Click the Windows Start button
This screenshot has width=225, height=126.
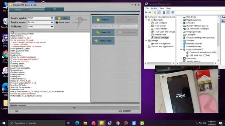4,123
